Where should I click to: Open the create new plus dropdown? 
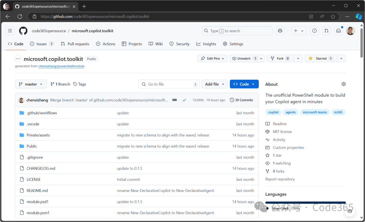click(299, 31)
